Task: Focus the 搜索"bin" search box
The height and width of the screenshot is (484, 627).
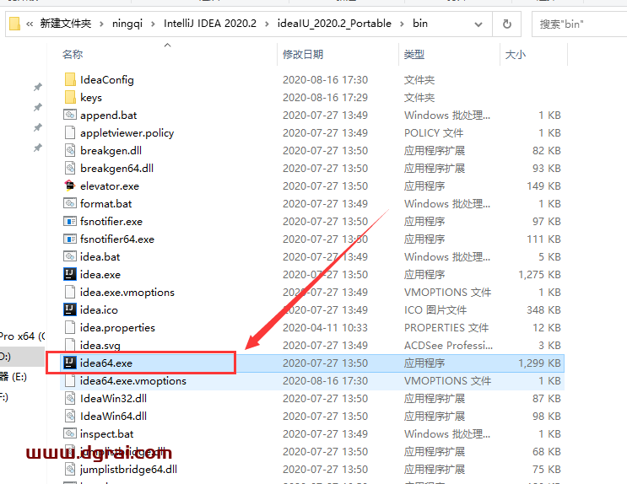Action: 580,24
